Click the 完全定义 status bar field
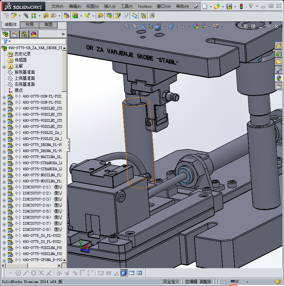This screenshot has width=284, height=286. tap(171, 282)
